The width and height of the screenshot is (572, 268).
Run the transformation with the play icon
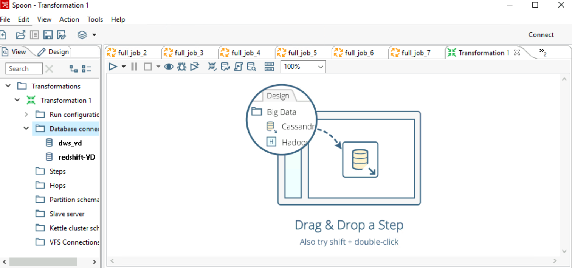(113, 67)
